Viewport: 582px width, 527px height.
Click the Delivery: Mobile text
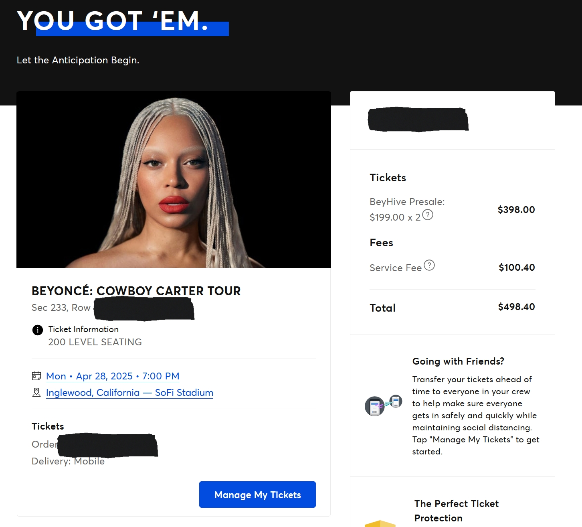click(x=68, y=461)
